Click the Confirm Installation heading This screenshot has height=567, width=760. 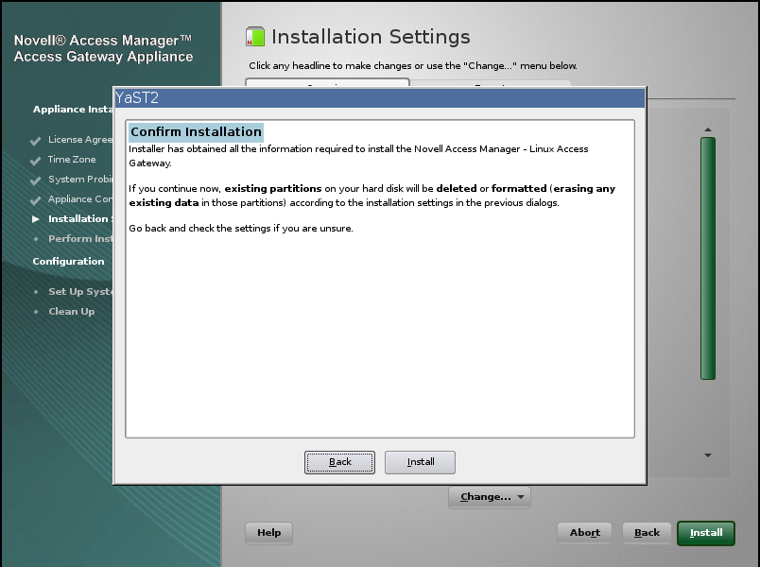(197, 131)
